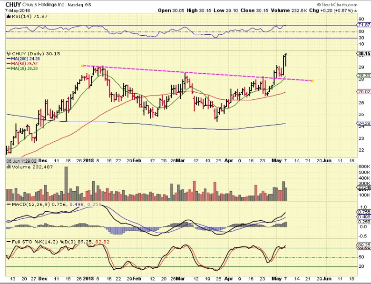
Task: Click the CHUY ticker symbol in header
Action: pyautogui.click(x=13, y=4)
